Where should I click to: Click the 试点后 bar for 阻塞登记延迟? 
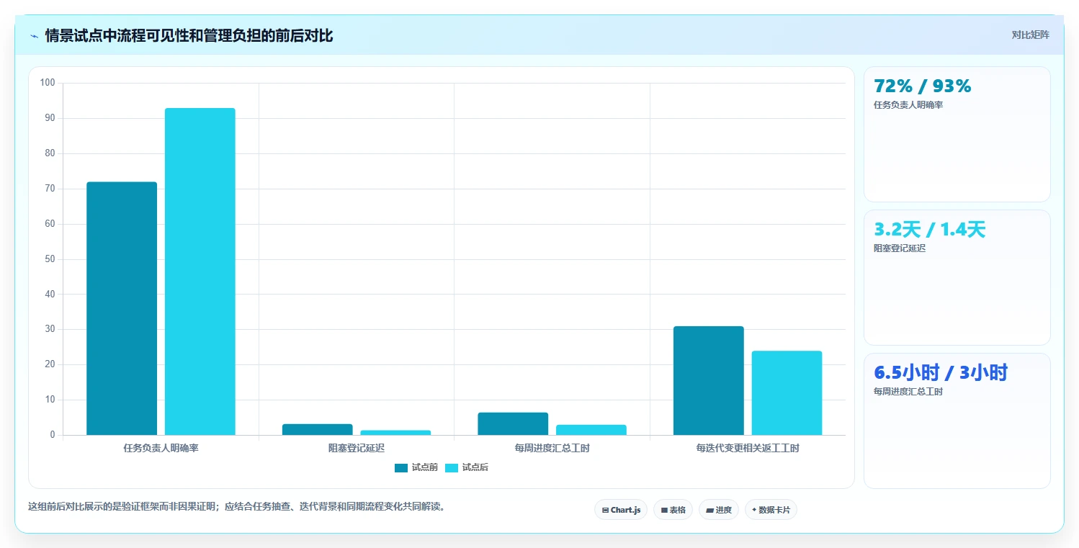[x=396, y=433]
